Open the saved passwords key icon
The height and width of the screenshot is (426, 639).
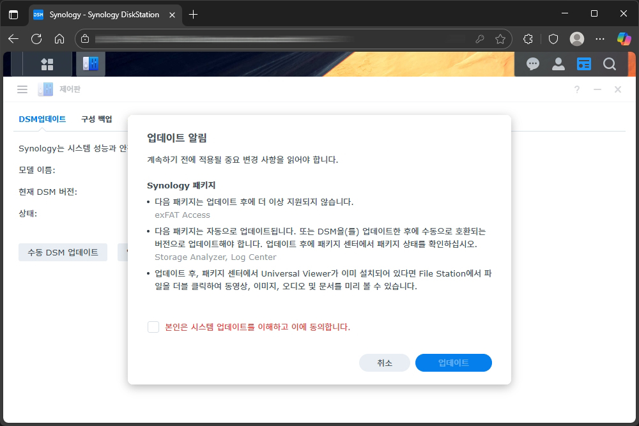point(480,39)
